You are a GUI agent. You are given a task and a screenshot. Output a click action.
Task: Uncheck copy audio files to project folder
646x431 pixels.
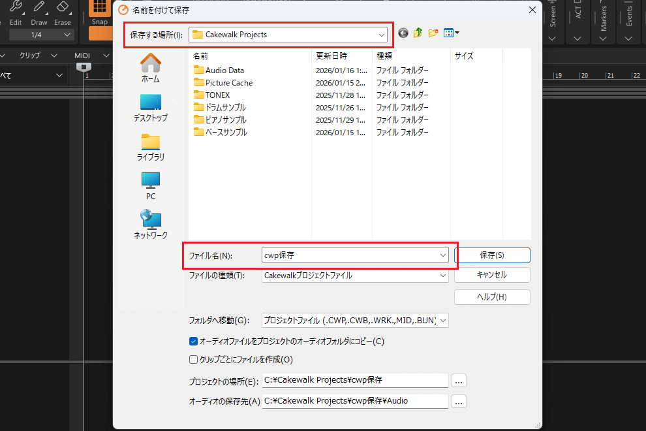pyautogui.click(x=193, y=341)
